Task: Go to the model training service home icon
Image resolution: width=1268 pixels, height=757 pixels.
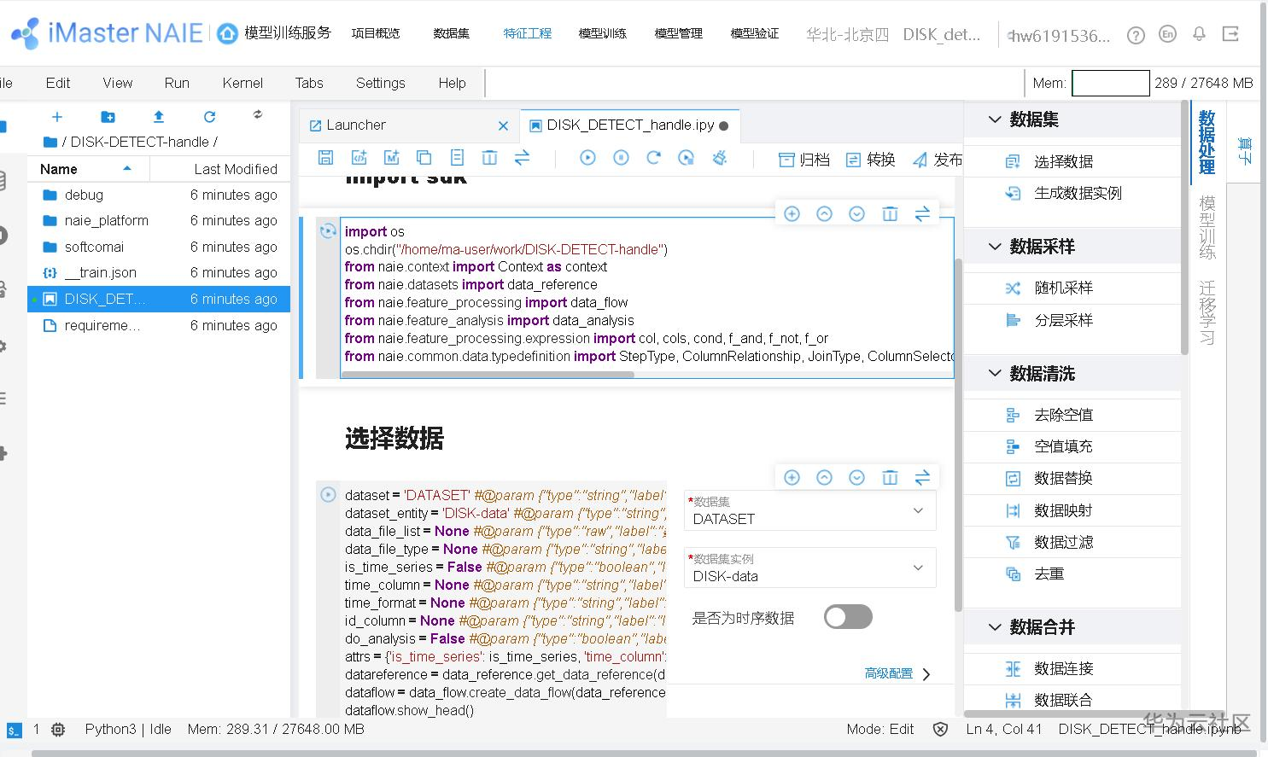Action: 227,33
